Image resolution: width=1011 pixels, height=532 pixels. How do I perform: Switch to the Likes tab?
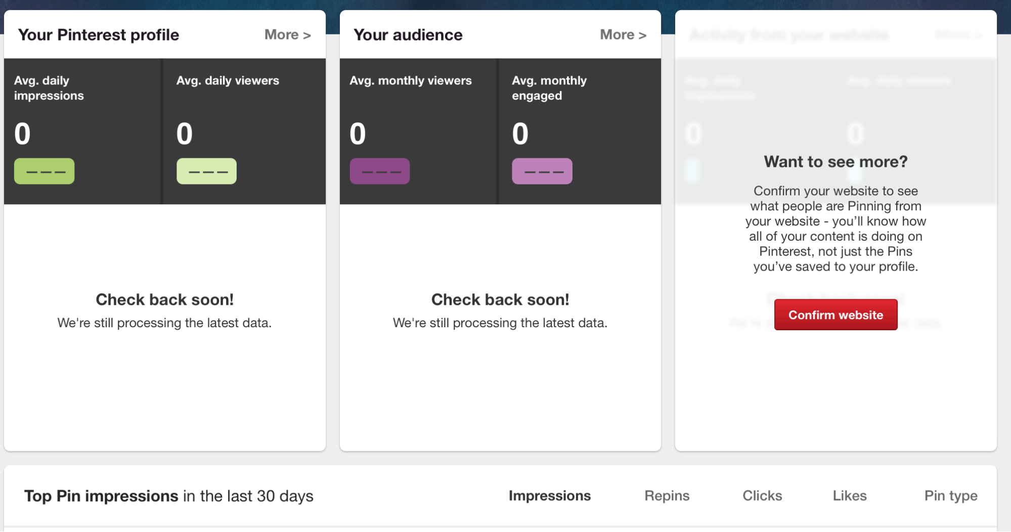click(850, 496)
